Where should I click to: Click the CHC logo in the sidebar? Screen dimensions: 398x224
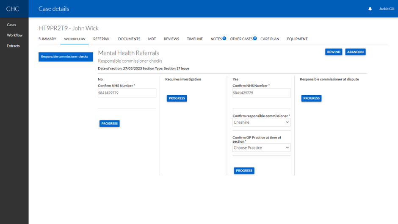pyautogui.click(x=13, y=9)
